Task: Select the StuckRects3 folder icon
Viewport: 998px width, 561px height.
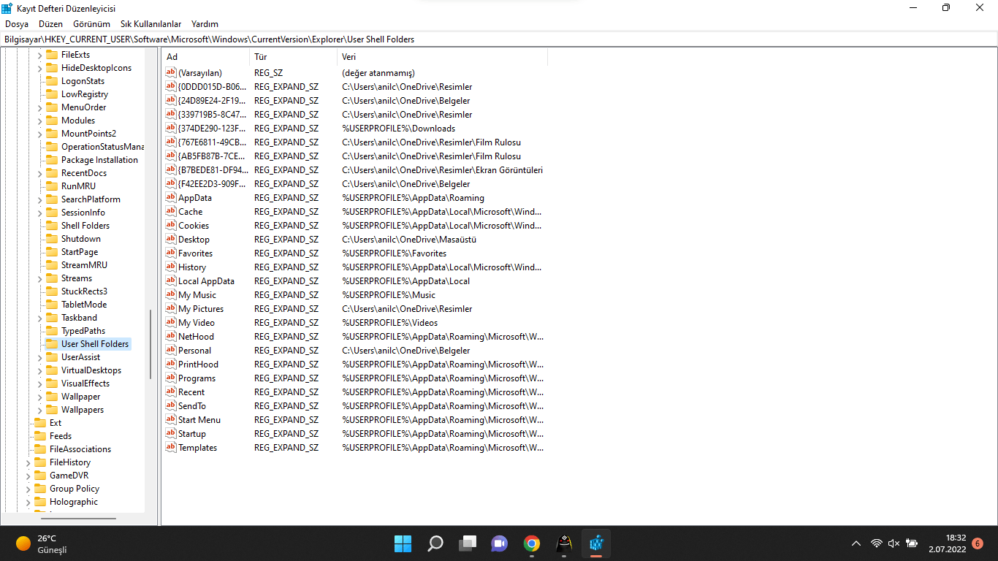Action: coord(52,291)
